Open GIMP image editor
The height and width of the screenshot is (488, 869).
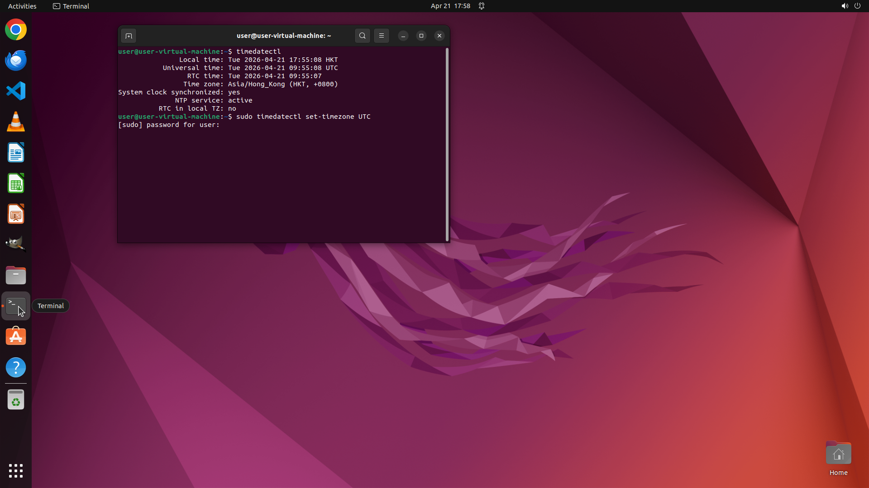click(x=16, y=244)
